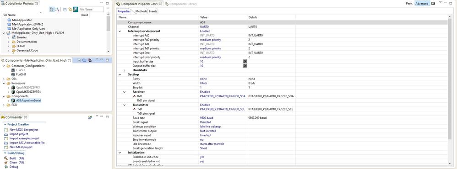Open Components view menu arrow
Viewport: 457px width, 169px height.
(97, 59)
